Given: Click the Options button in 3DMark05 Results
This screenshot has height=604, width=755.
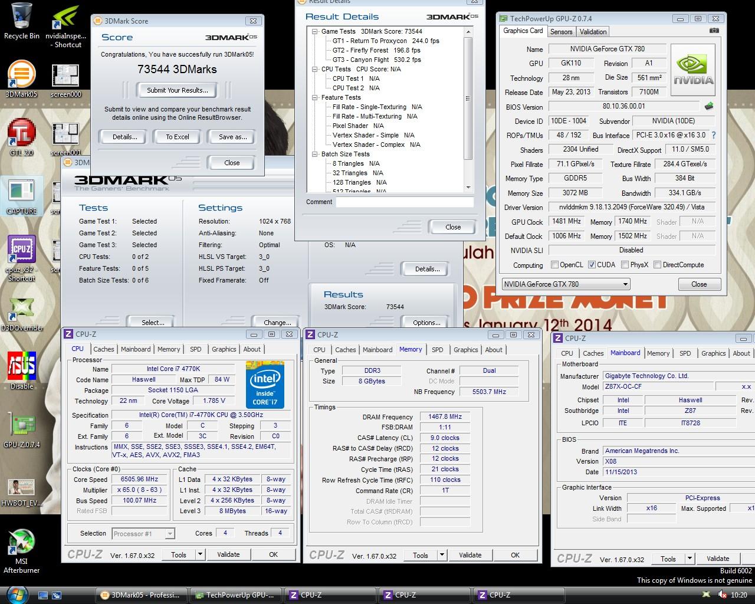Looking at the screenshot, I should pos(426,323).
